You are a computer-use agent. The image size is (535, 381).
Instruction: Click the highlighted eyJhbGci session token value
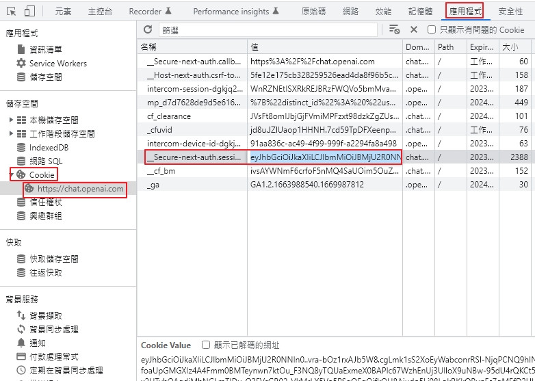[x=326, y=157]
